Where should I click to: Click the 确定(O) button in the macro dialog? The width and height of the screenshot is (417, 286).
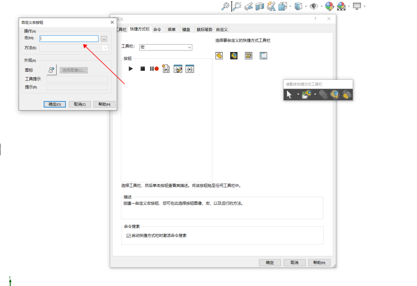point(54,104)
